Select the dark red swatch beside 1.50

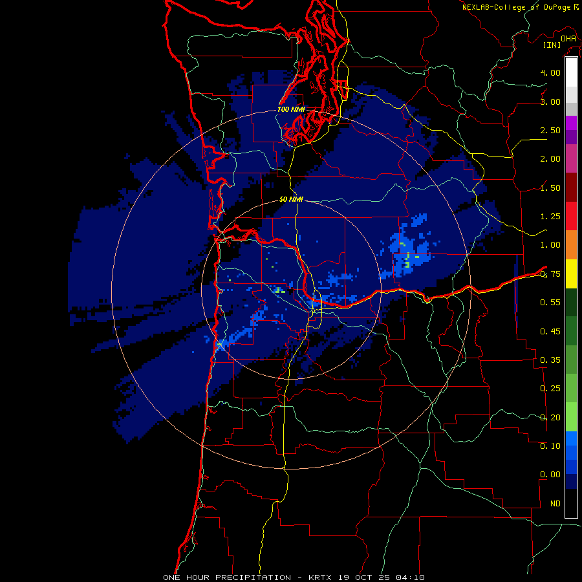point(571,188)
